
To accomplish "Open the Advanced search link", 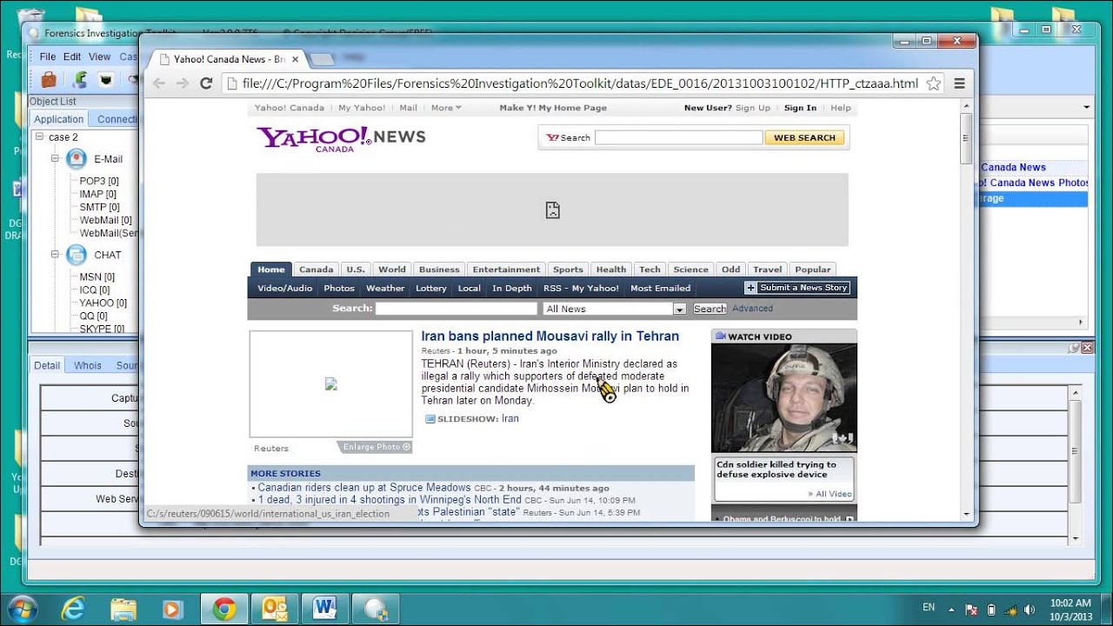I will 752,309.
